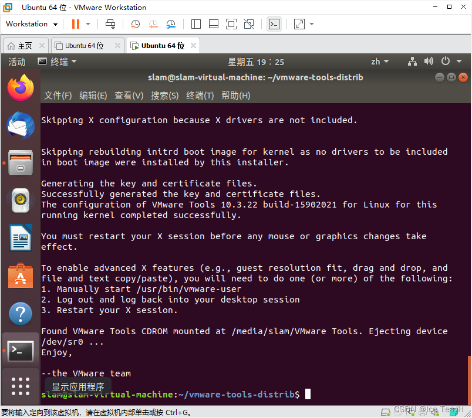Take a snapshot of the virtual machine
Image resolution: width=472 pixels, height=418 pixels.
click(x=135, y=24)
